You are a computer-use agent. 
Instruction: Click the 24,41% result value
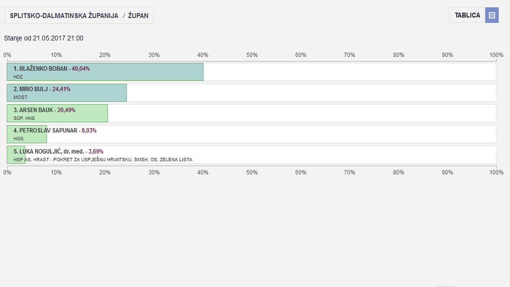coord(61,90)
